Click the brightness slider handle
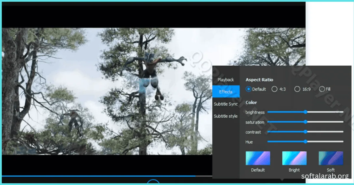The width and height of the screenshot is (354, 185). 305,112
